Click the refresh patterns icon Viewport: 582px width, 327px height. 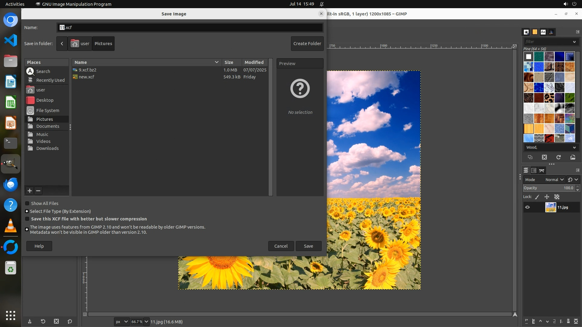558,157
